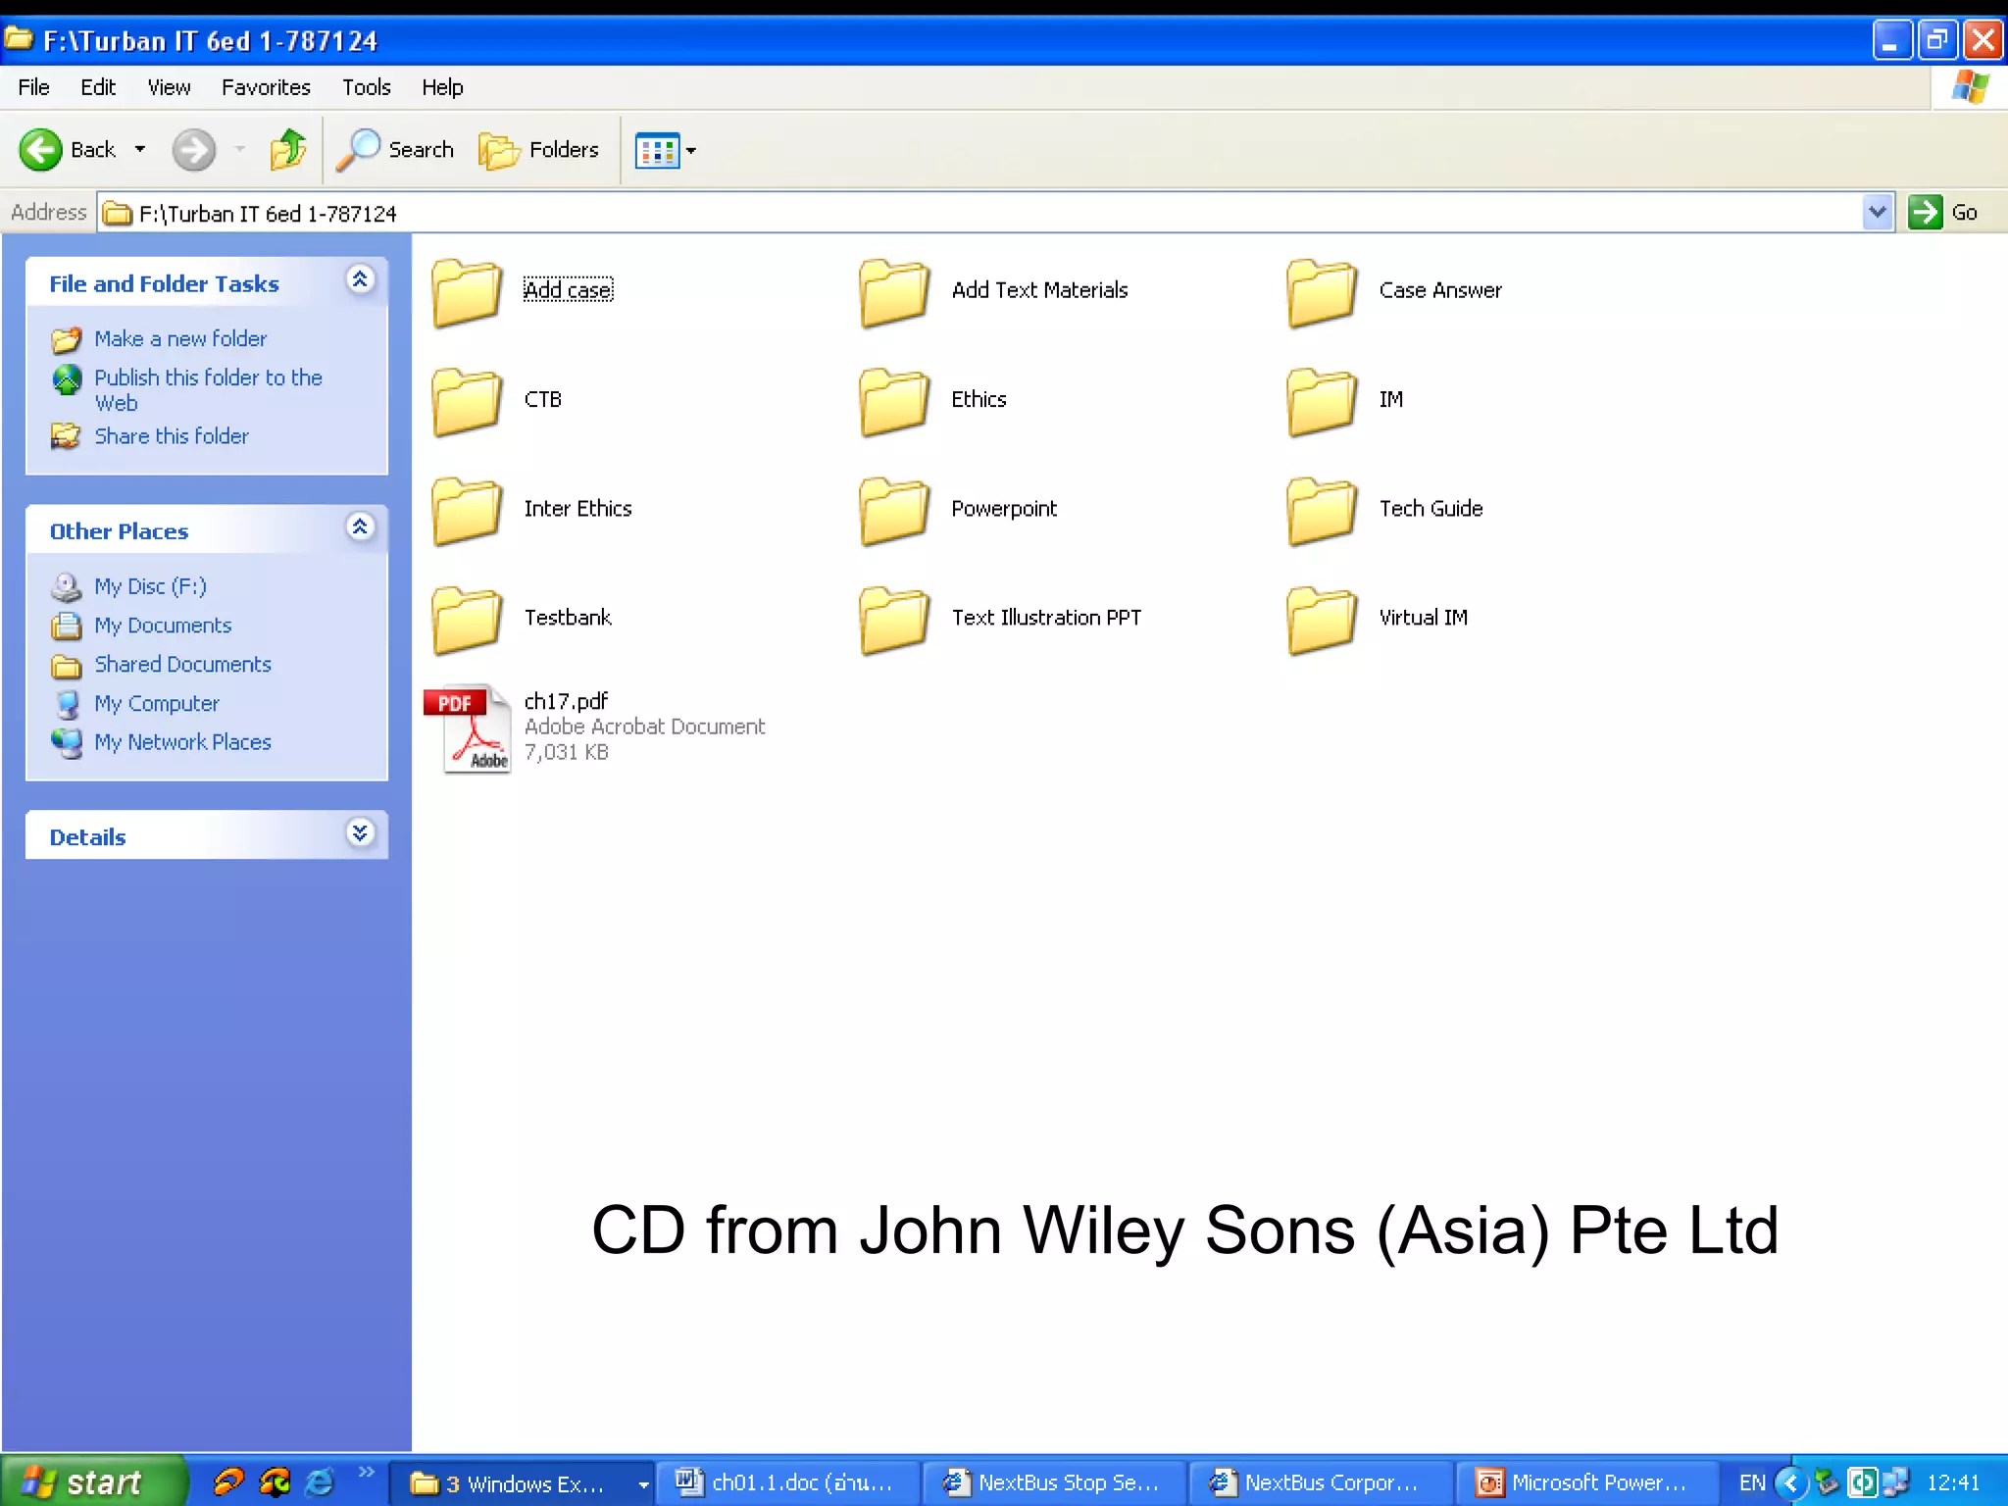The width and height of the screenshot is (2008, 1506).
Task: Expand quick launch overflow chevron
Action: (367, 1472)
